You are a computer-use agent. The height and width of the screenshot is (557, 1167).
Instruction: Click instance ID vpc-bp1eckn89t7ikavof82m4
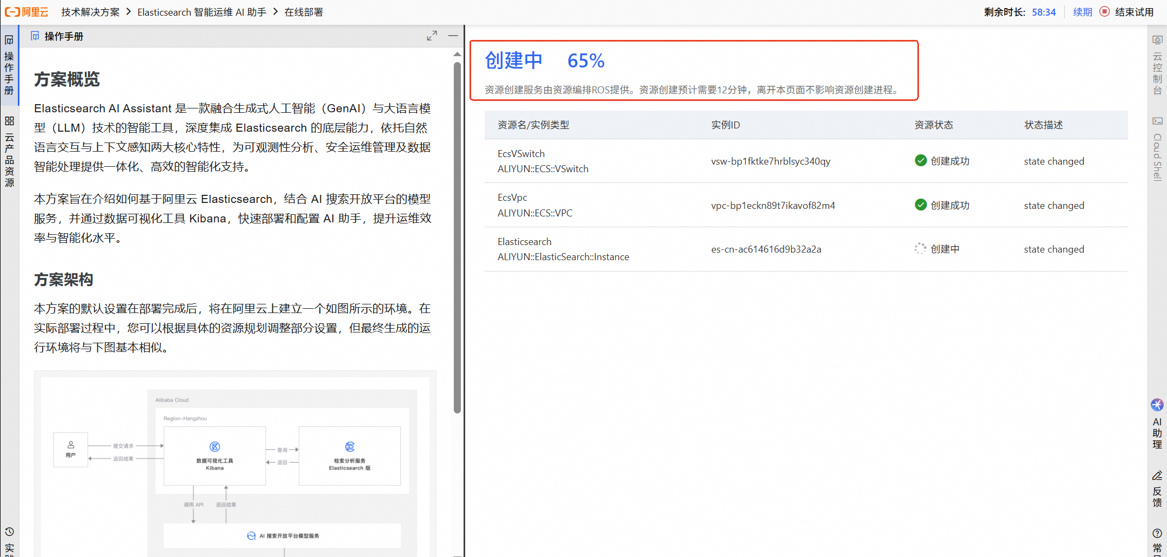pos(773,206)
